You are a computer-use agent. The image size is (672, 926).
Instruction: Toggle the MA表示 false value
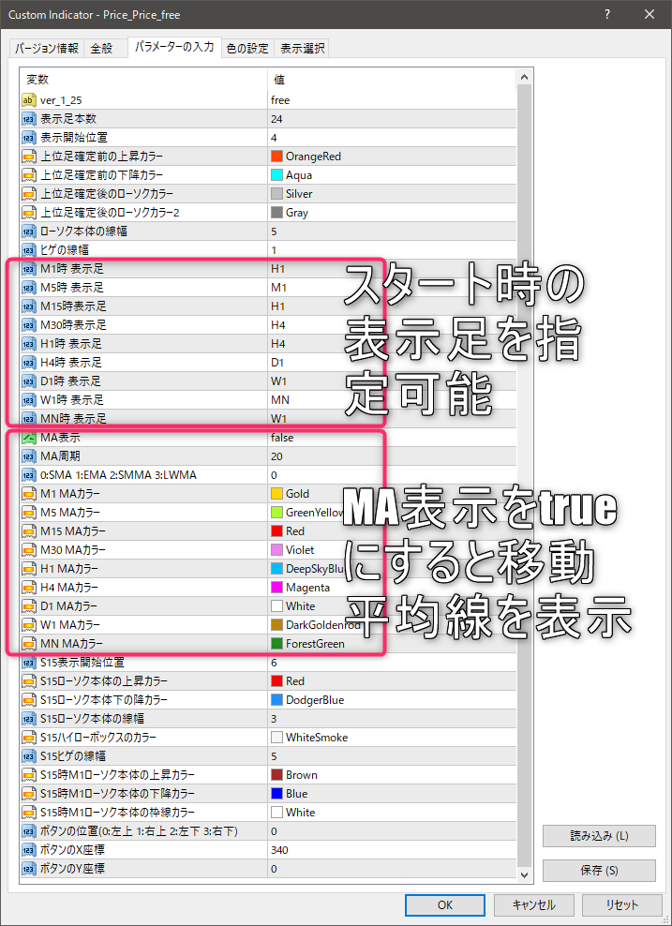click(281, 438)
